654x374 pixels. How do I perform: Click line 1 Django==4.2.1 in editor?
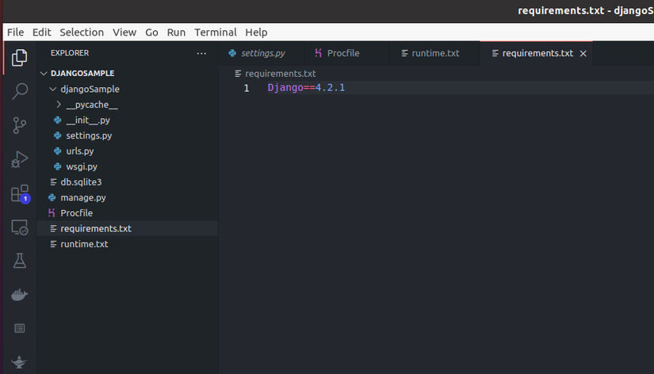(x=306, y=88)
